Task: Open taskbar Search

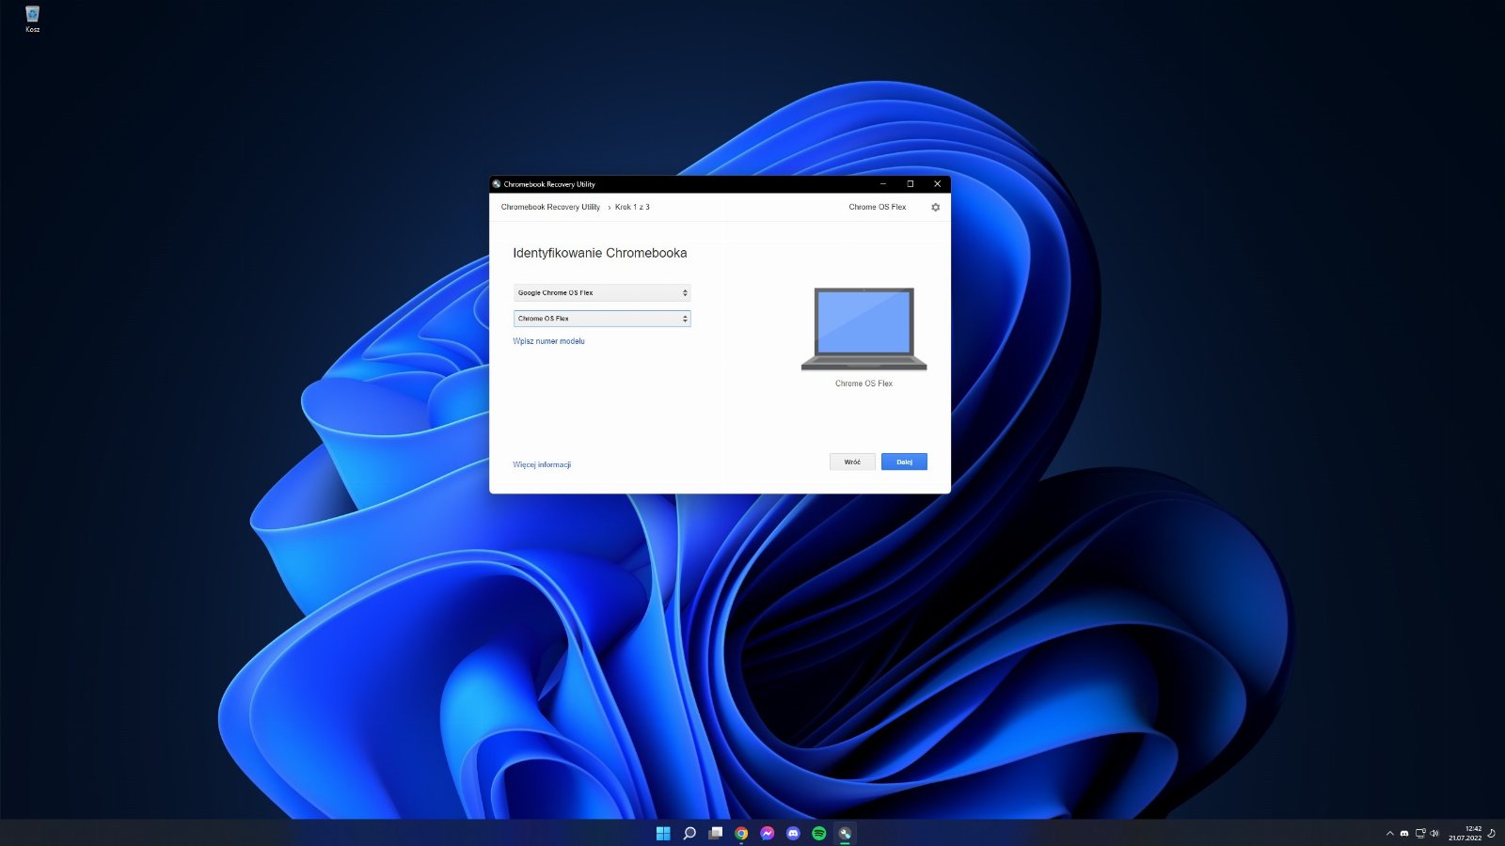Action: pos(689,833)
